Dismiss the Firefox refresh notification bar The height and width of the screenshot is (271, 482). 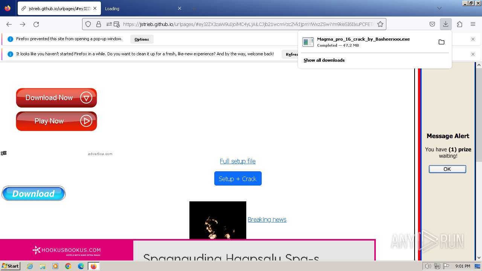coord(473,54)
